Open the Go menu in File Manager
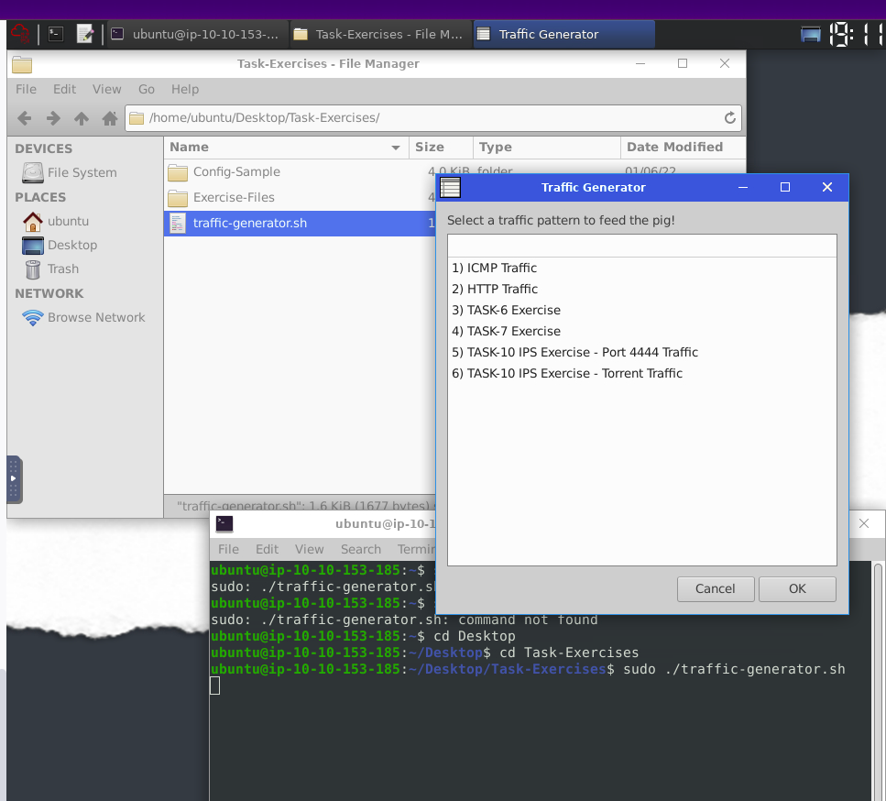This screenshot has height=801, width=886. 147,89
